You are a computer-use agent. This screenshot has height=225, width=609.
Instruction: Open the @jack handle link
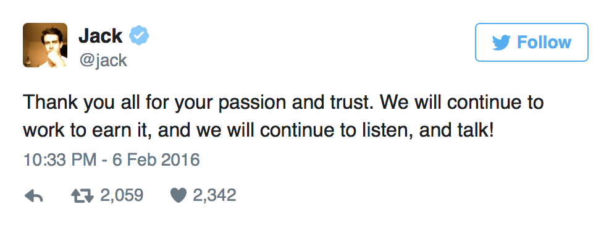[103, 60]
